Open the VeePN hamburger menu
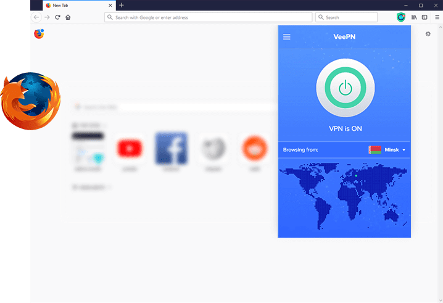Image resolution: width=443 pixels, height=303 pixels. click(x=286, y=37)
